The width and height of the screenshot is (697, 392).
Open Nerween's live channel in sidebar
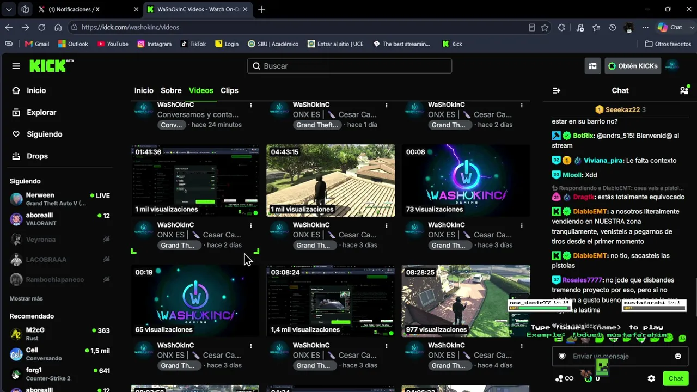click(60, 199)
